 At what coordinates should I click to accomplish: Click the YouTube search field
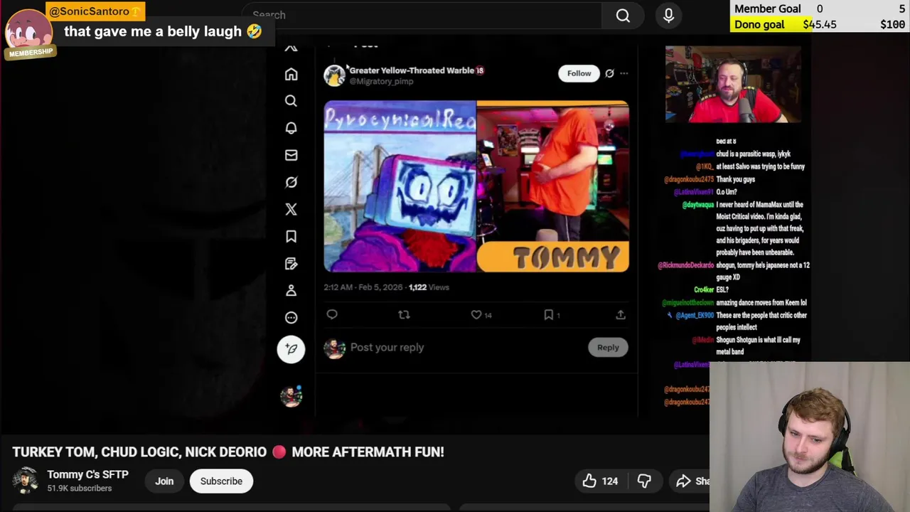(x=422, y=15)
